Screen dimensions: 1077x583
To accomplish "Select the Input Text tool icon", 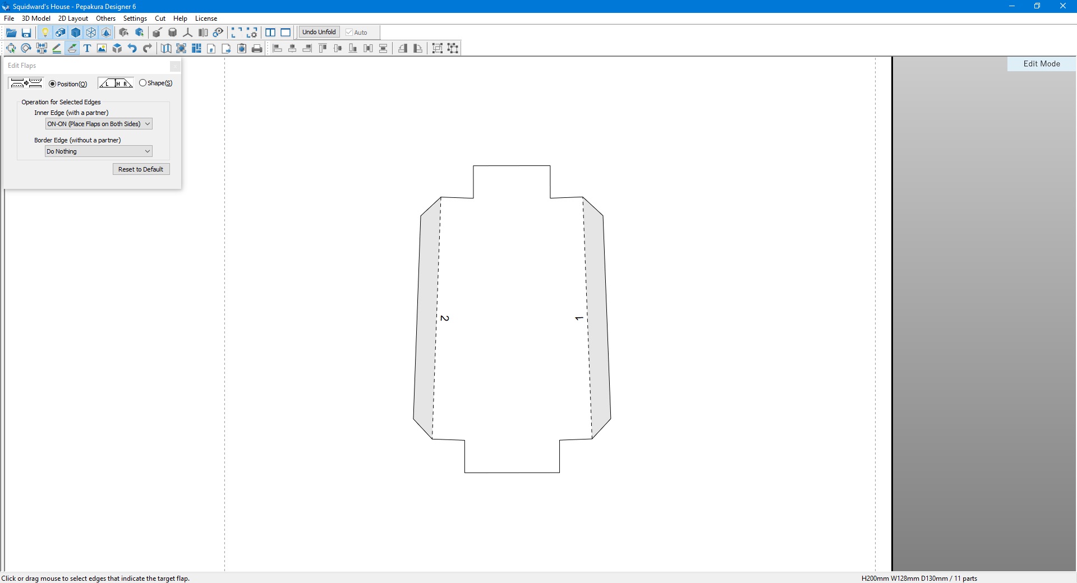I will (87, 49).
